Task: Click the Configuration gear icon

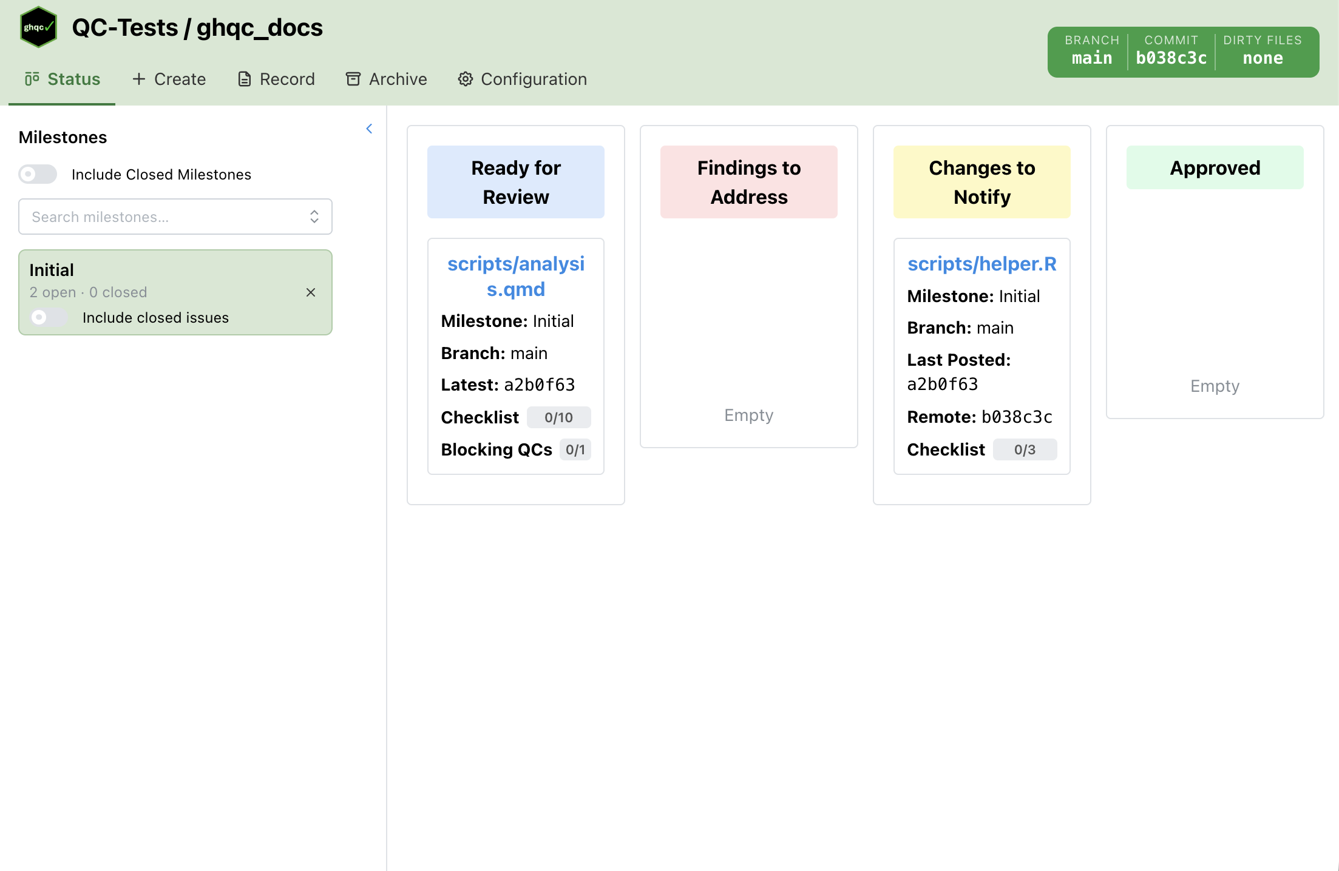Action: tap(465, 79)
